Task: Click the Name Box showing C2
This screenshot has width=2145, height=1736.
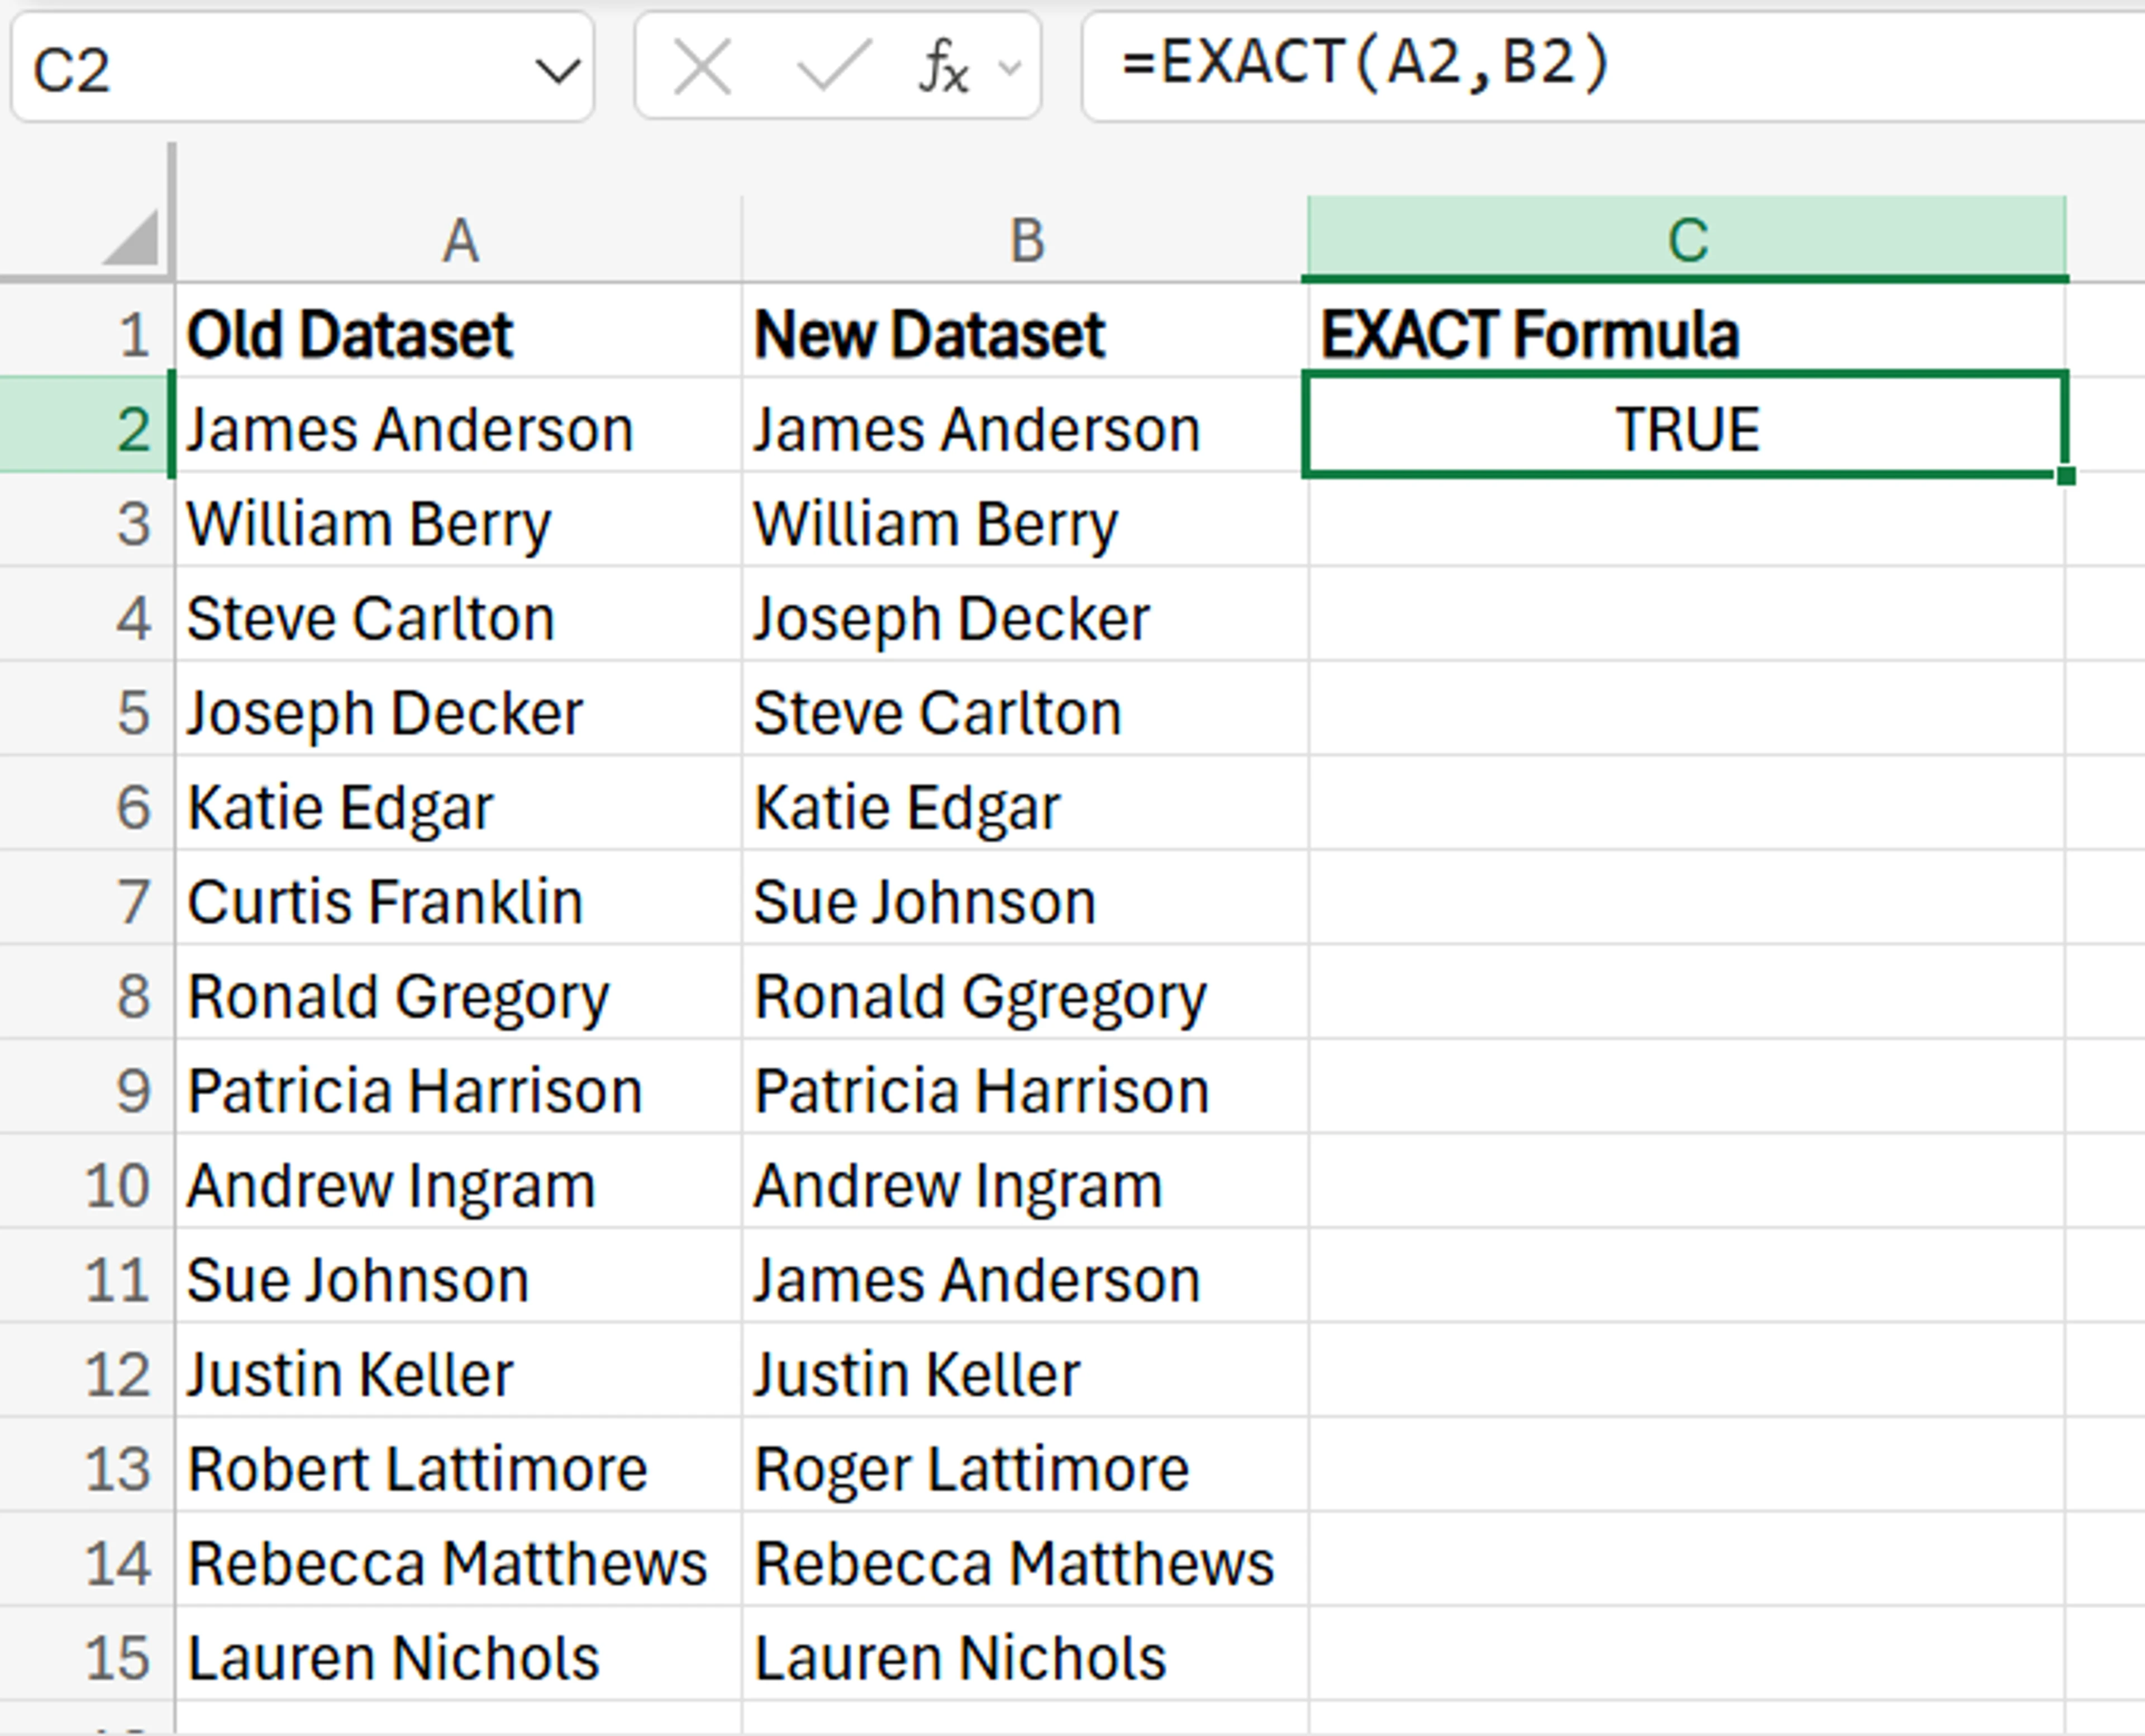Action: [x=302, y=68]
